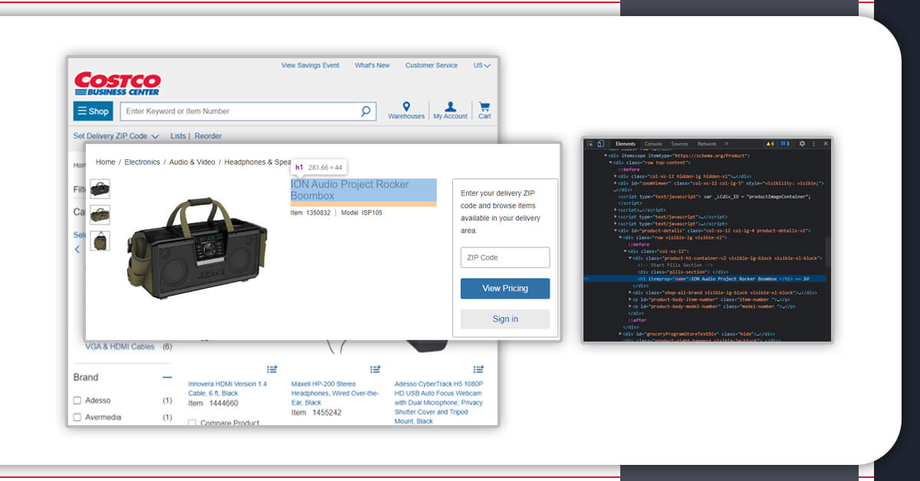Select the div class="pills-section" line
The height and width of the screenshot is (481, 920).
point(682,272)
